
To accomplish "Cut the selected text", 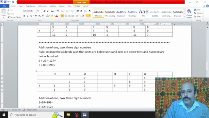I will [10, 10].
